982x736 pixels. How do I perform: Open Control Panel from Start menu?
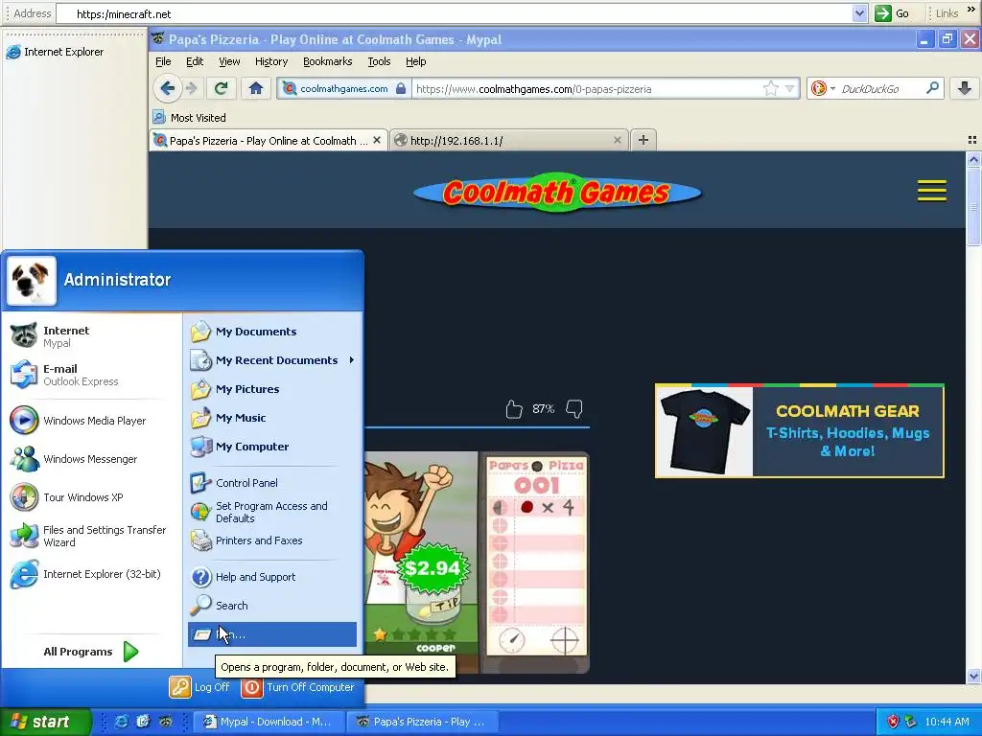[x=272, y=483]
